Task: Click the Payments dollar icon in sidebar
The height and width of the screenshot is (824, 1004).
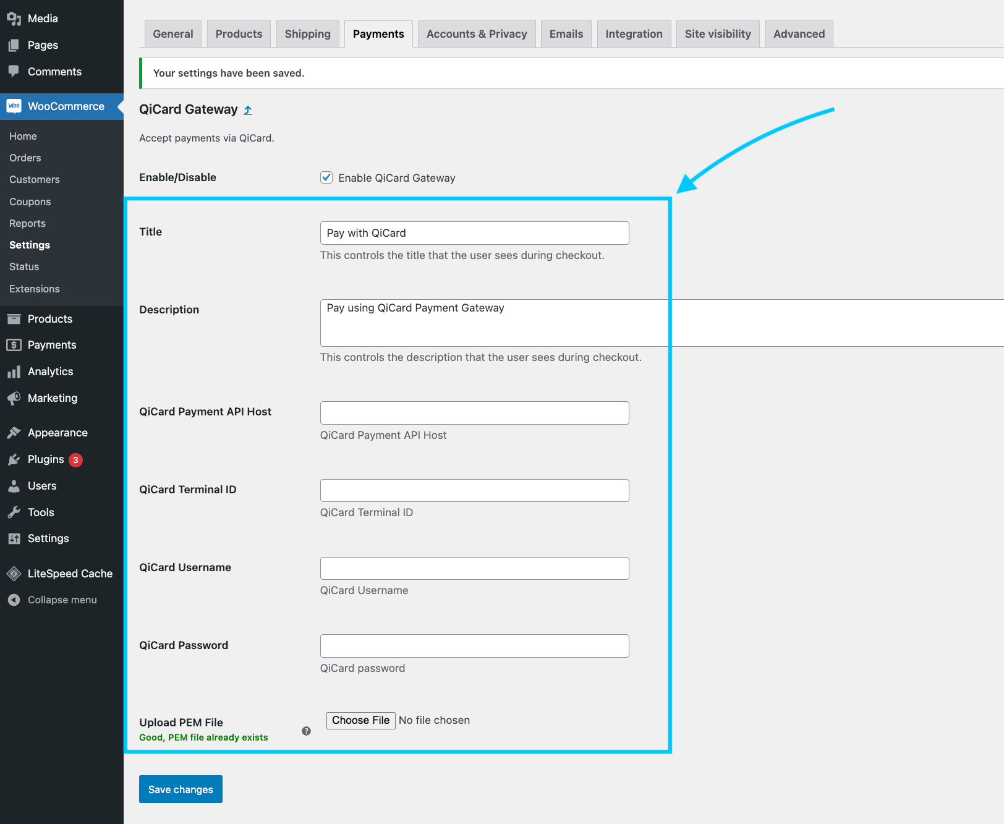Action: [x=14, y=345]
